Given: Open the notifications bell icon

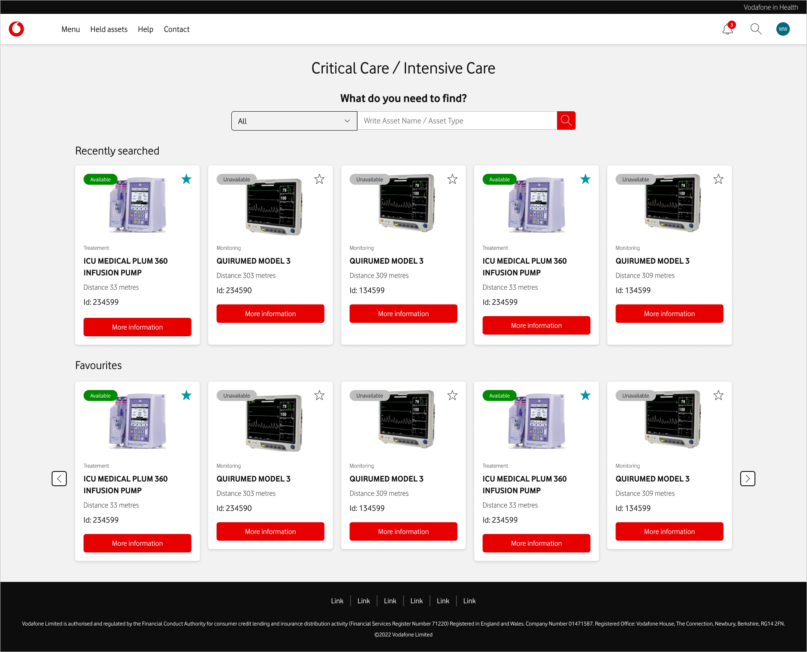Looking at the screenshot, I should [728, 29].
